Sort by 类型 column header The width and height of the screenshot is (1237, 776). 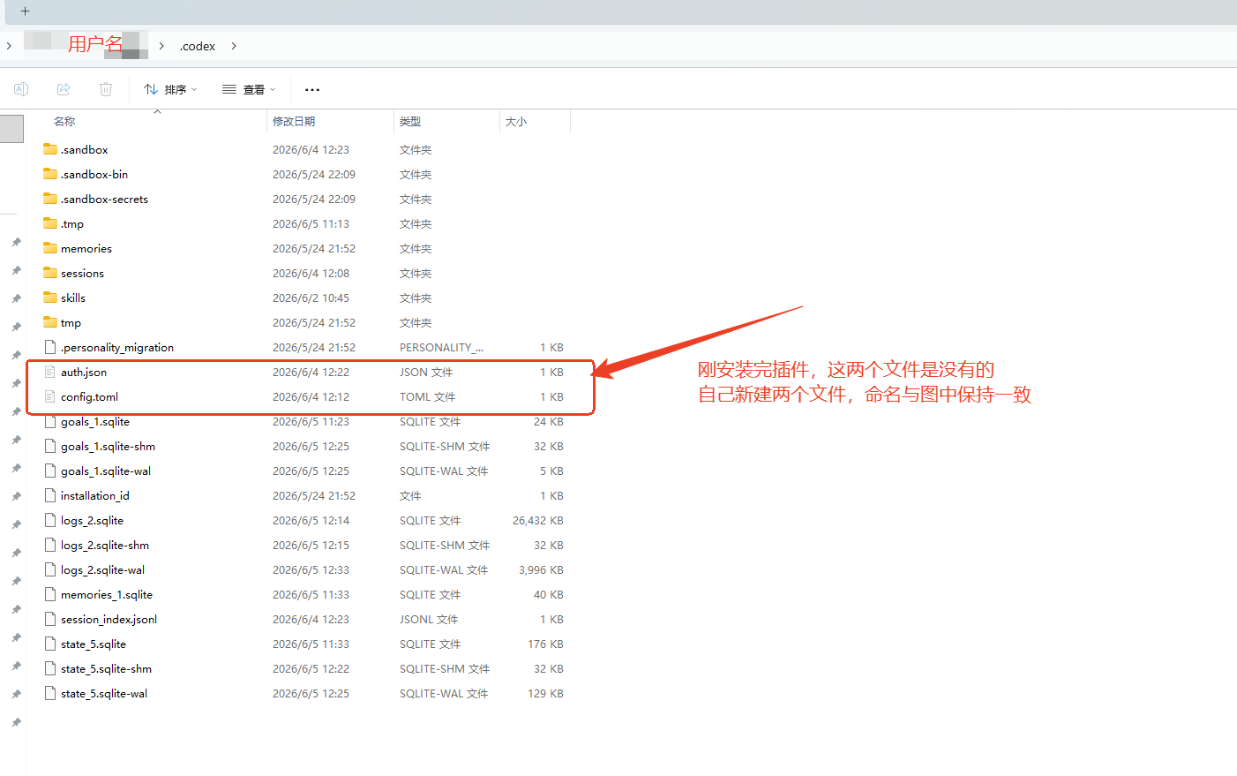[x=410, y=121]
